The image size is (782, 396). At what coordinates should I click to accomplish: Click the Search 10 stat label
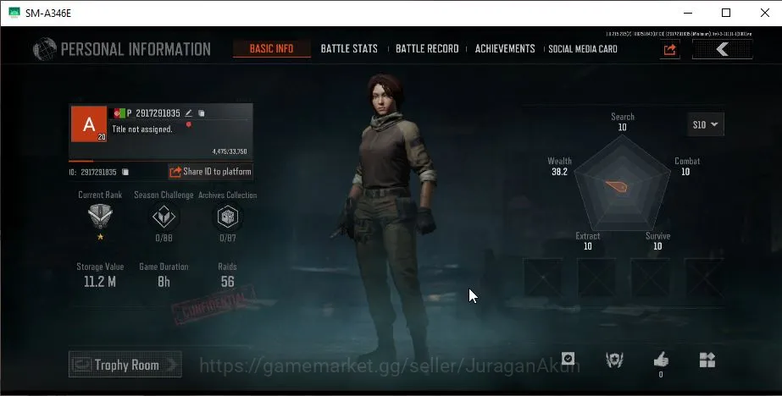pos(623,122)
